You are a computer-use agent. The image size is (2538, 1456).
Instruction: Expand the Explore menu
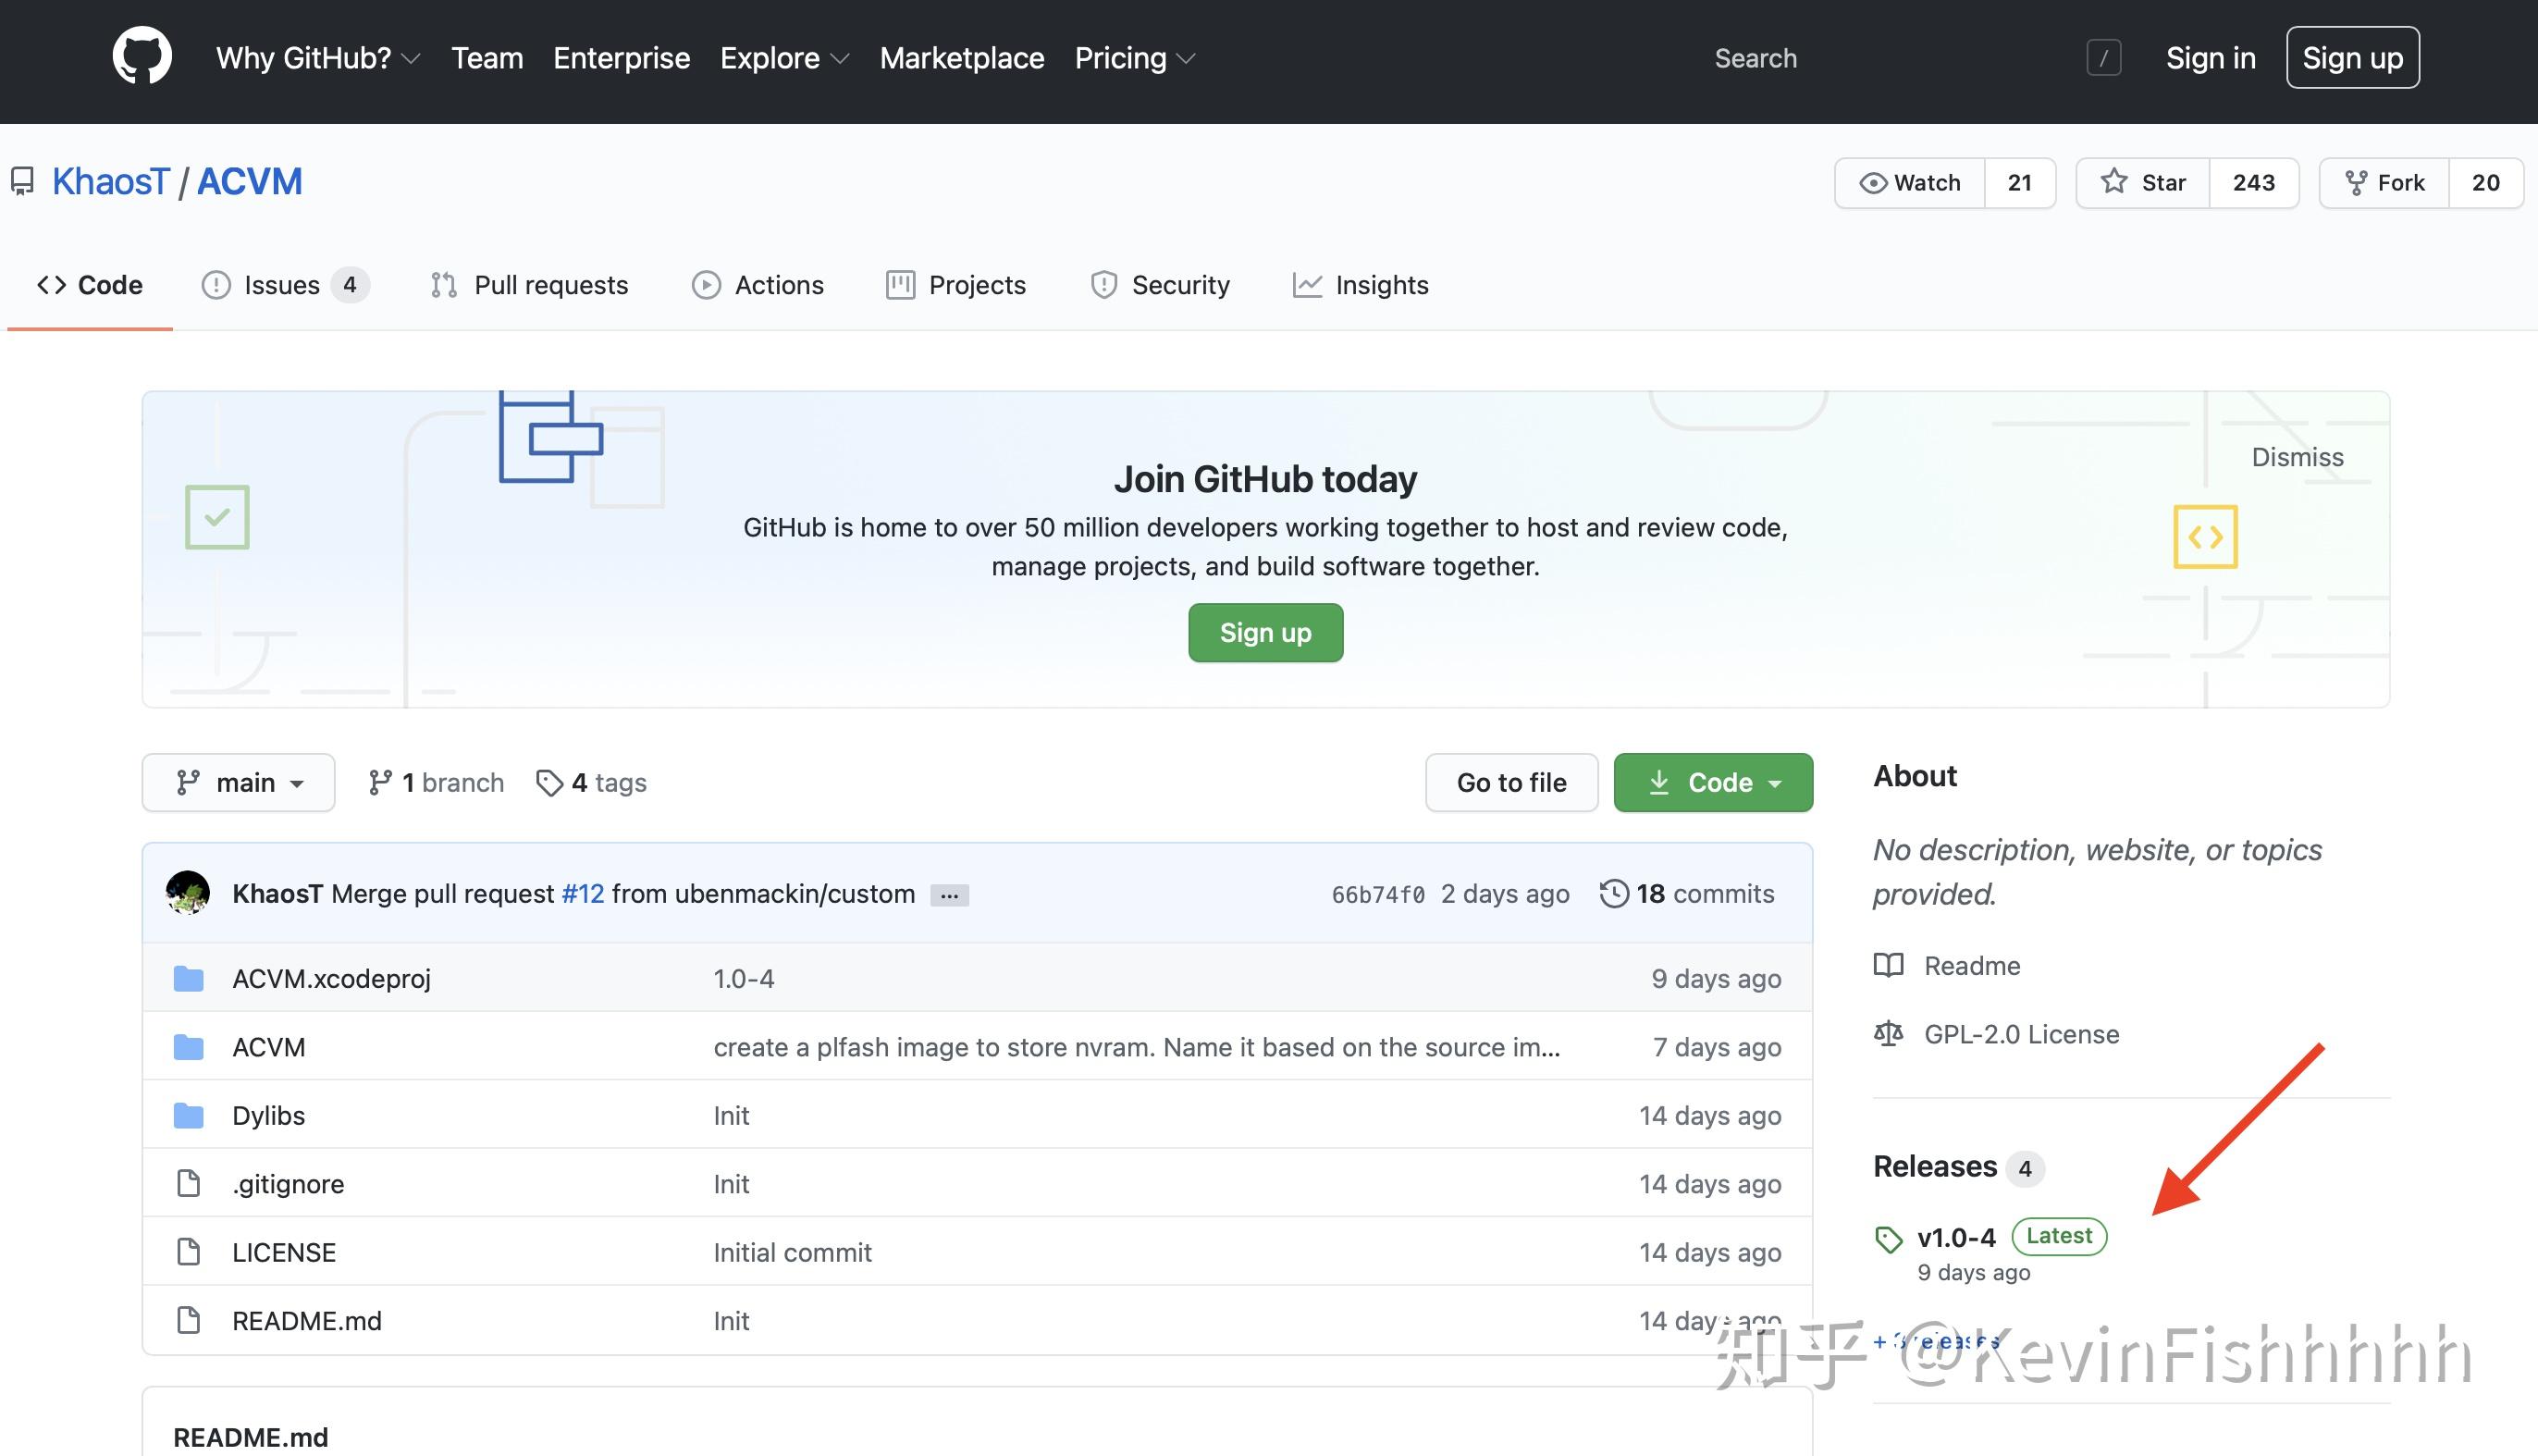[x=784, y=58]
